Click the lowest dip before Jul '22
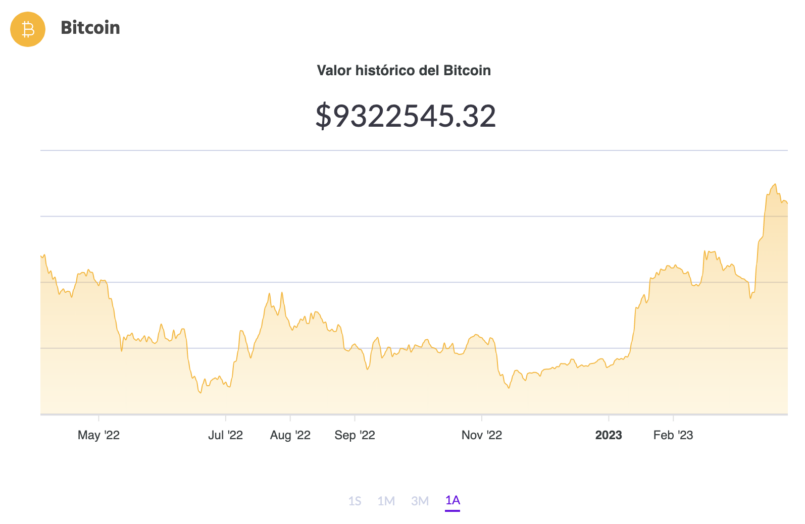The width and height of the screenshot is (805, 524). (200, 393)
